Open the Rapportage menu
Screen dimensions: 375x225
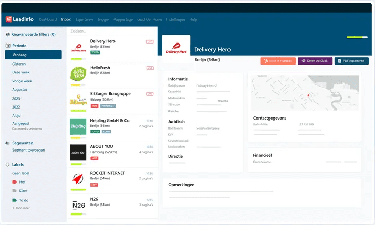(x=123, y=19)
